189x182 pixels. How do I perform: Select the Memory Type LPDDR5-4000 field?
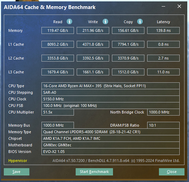[111, 132]
